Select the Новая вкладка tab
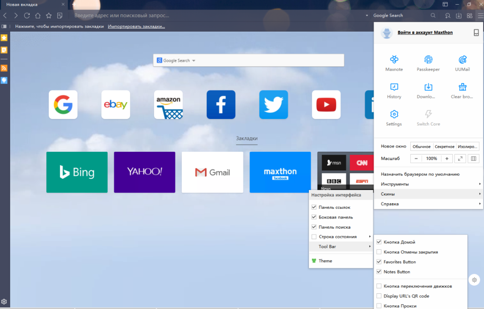Screen dimensions: 484x309 click(x=34, y=4)
